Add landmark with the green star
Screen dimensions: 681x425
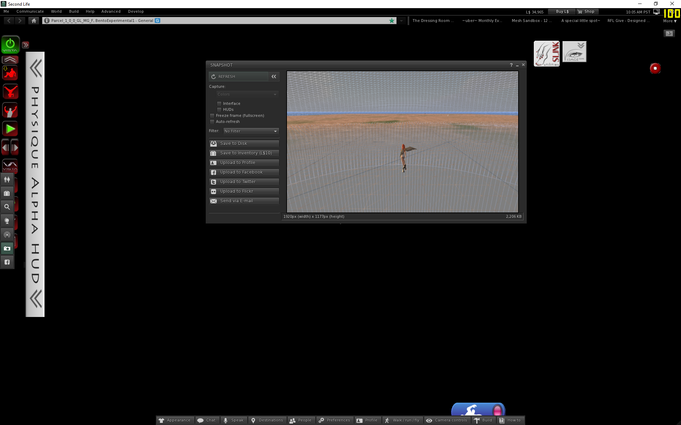(392, 21)
